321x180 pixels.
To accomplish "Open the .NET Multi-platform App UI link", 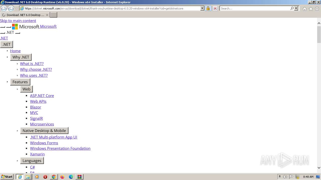I will (54, 137).
